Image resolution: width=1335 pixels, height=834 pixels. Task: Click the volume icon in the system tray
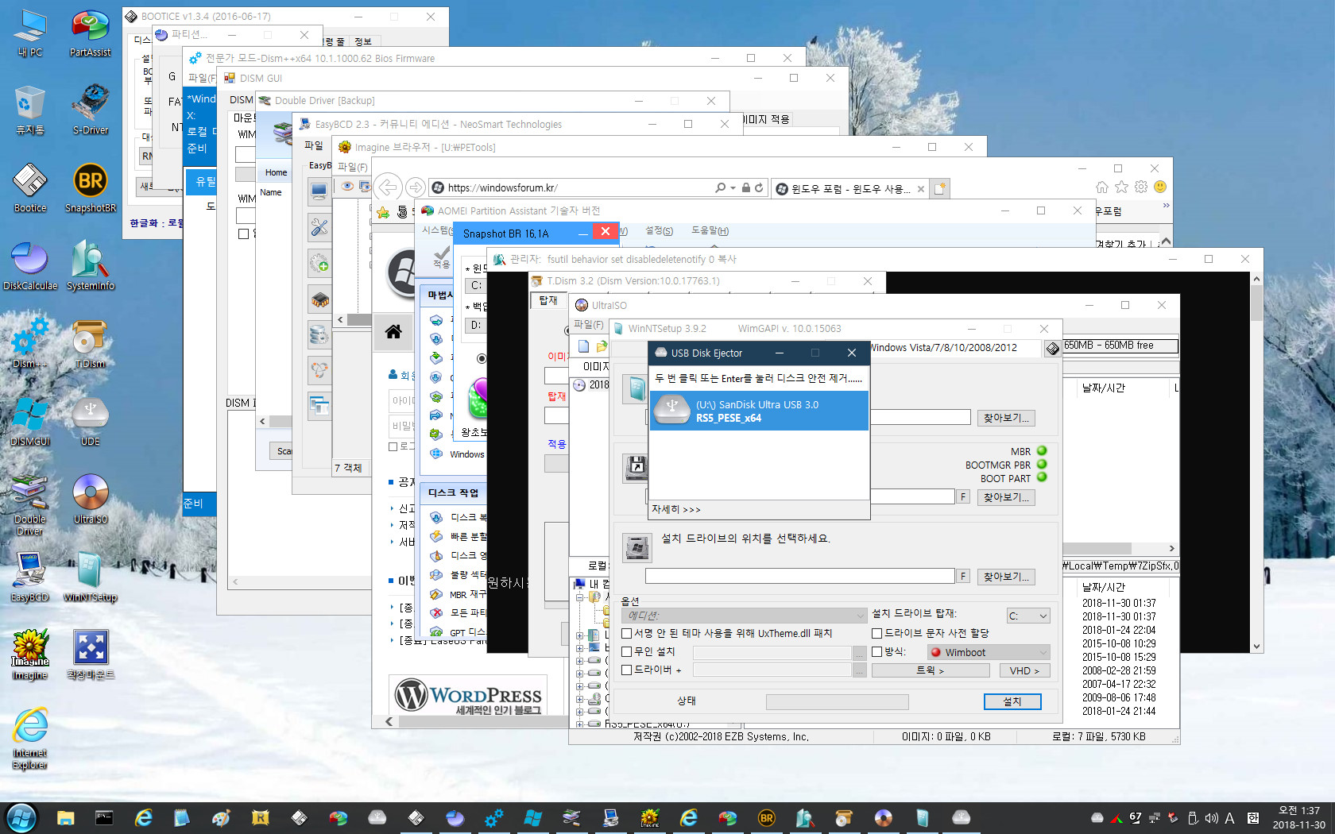[x=1211, y=818]
